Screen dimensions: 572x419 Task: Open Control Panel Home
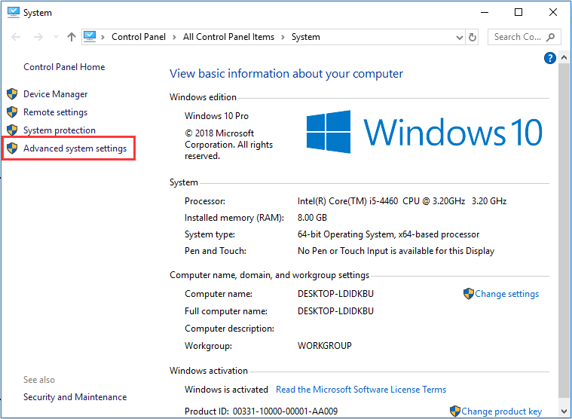pyautogui.click(x=64, y=67)
